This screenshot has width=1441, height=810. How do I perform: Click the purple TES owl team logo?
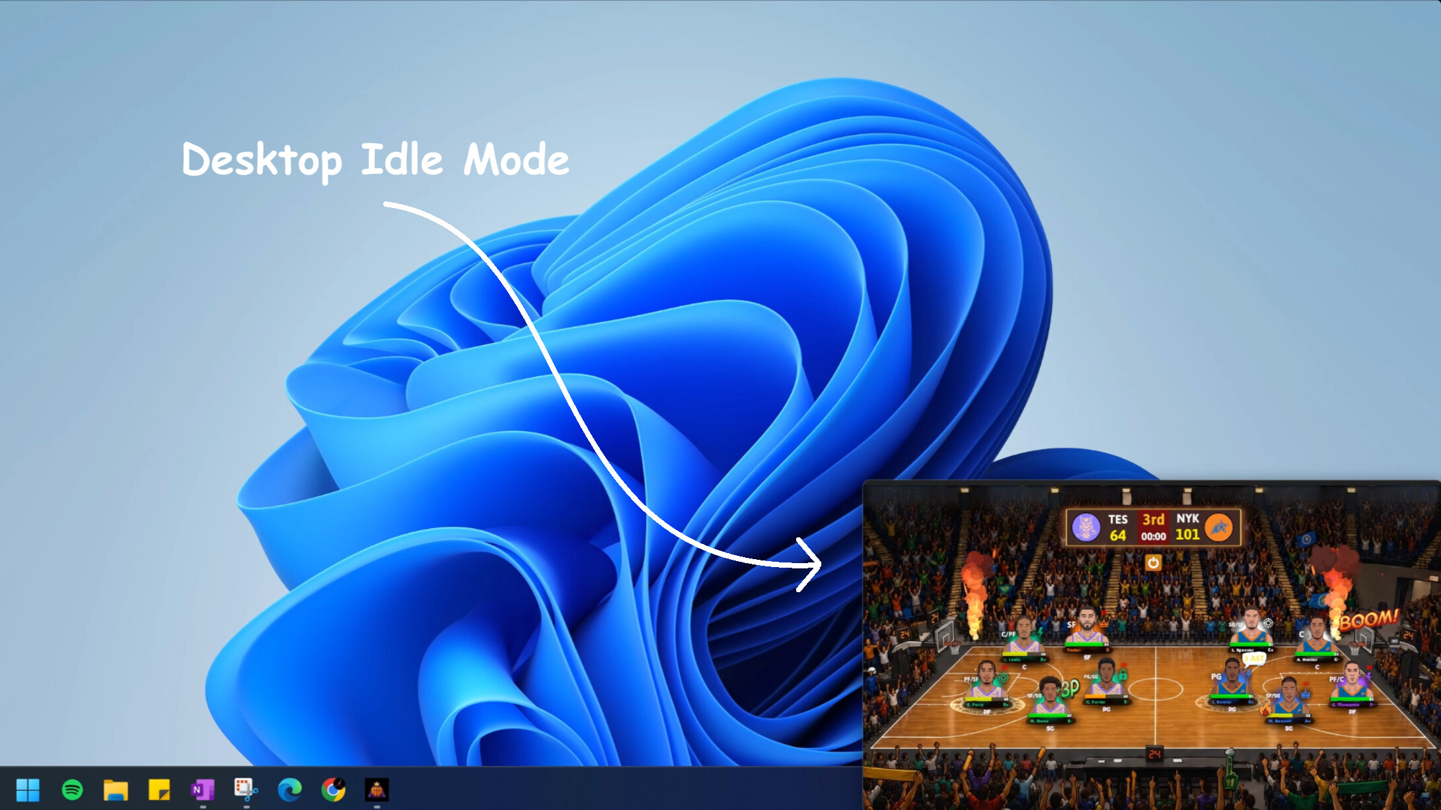[x=1086, y=527]
